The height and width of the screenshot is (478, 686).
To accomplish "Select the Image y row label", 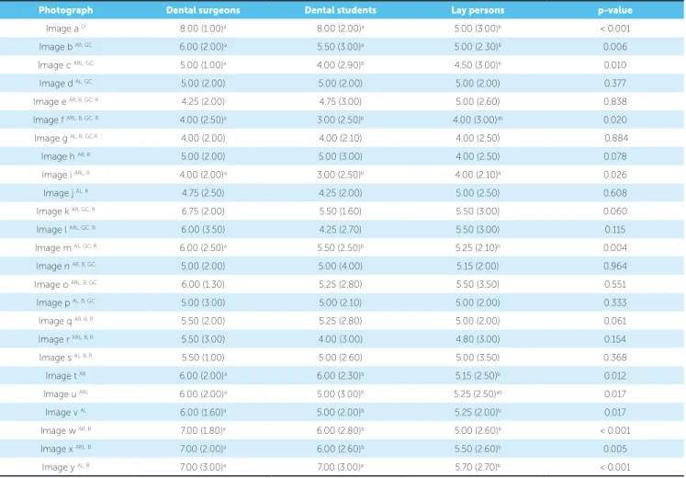I will 65,467.
